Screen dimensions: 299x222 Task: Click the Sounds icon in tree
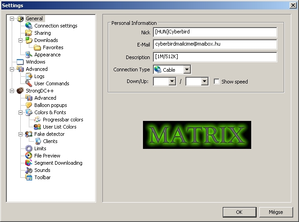coord(29,170)
